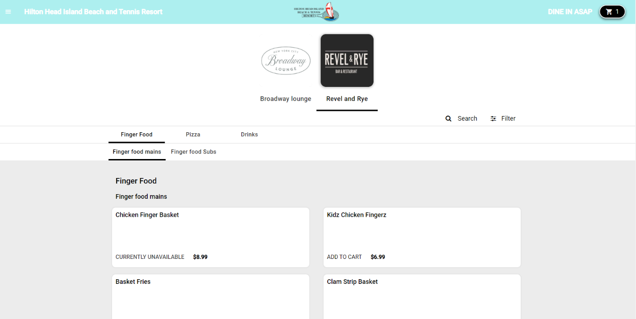
Task: Click the Filter label
Action: click(508, 118)
